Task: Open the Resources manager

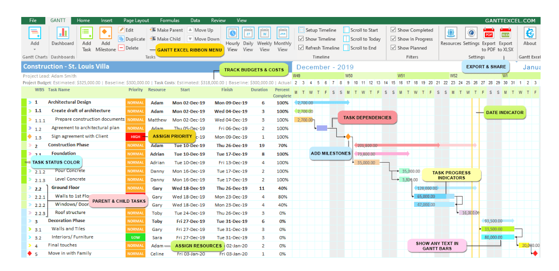Action: click(450, 33)
